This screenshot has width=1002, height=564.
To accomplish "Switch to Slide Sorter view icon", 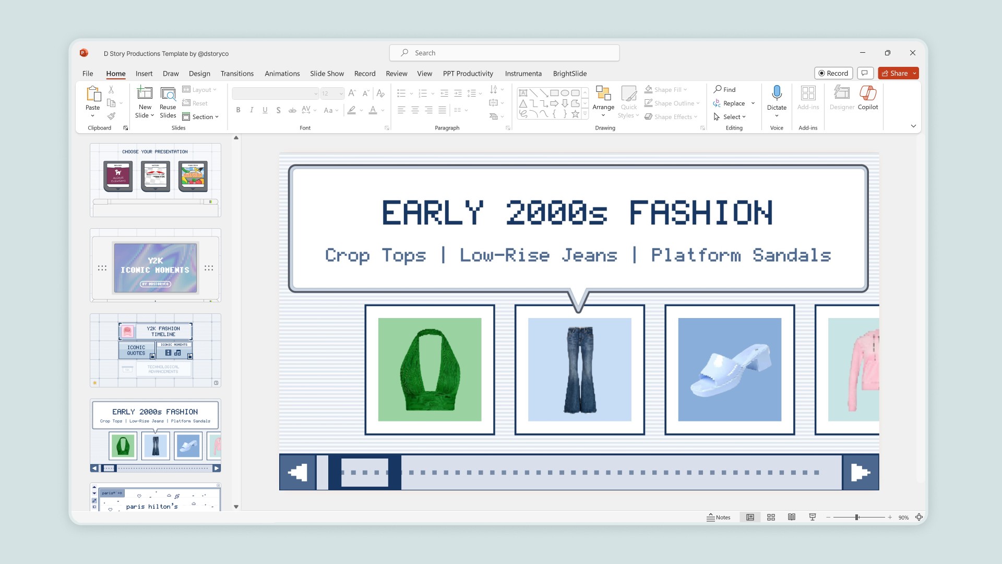I will (x=771, y=517).
